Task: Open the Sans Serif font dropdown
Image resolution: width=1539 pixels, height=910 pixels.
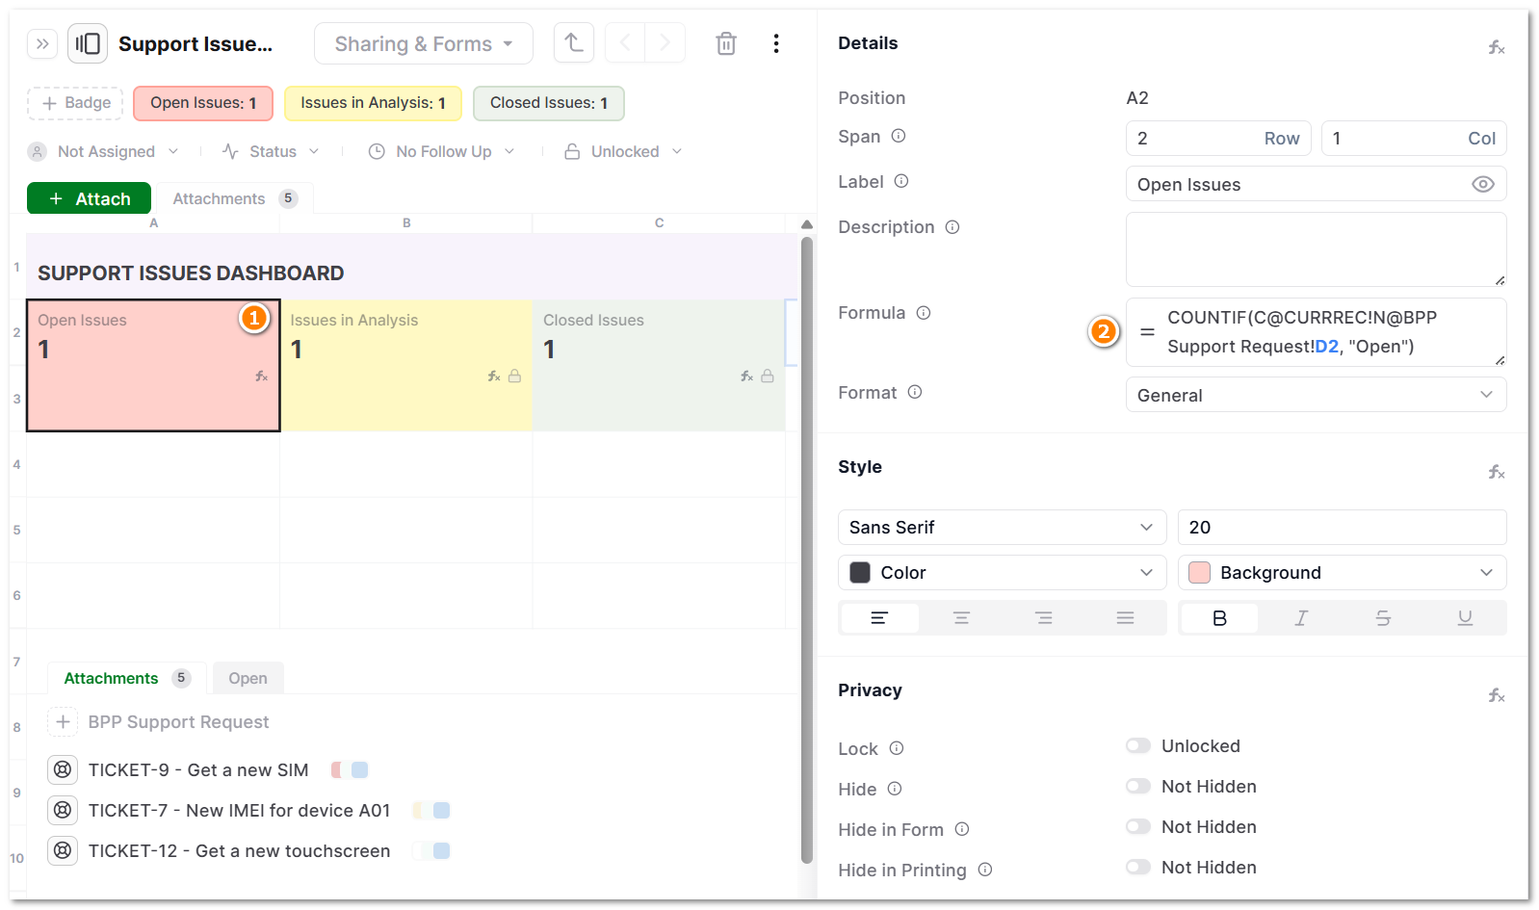Action: 1001,527
